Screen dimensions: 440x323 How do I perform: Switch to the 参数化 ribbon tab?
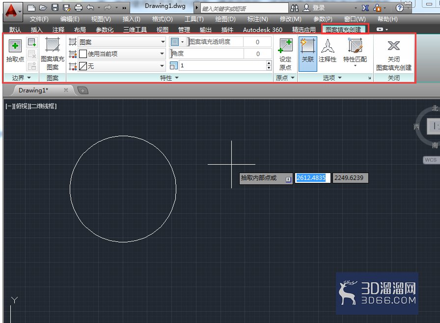pos(105,29)
